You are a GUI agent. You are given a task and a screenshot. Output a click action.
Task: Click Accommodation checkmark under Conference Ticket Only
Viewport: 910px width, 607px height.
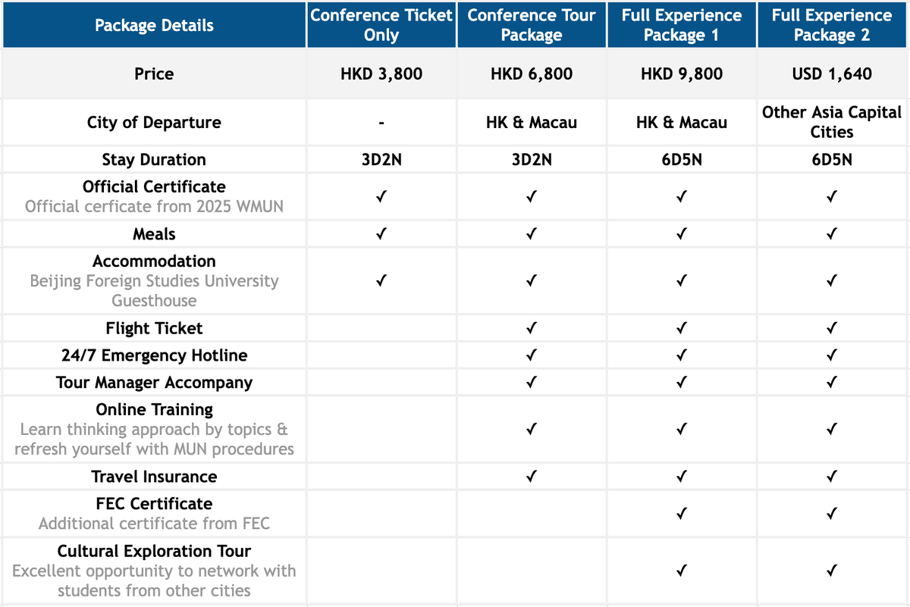[381, 281]
